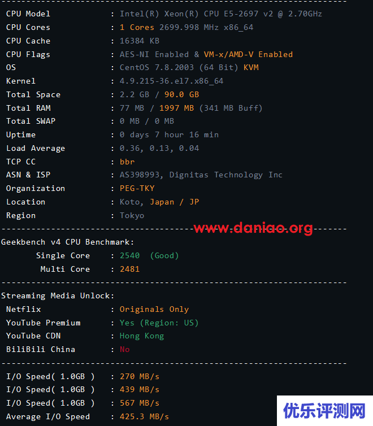The width and height of the screenshot is (373, 426).
Task: Click total RAM value '1997 MB'
Action: coord(176,108)
